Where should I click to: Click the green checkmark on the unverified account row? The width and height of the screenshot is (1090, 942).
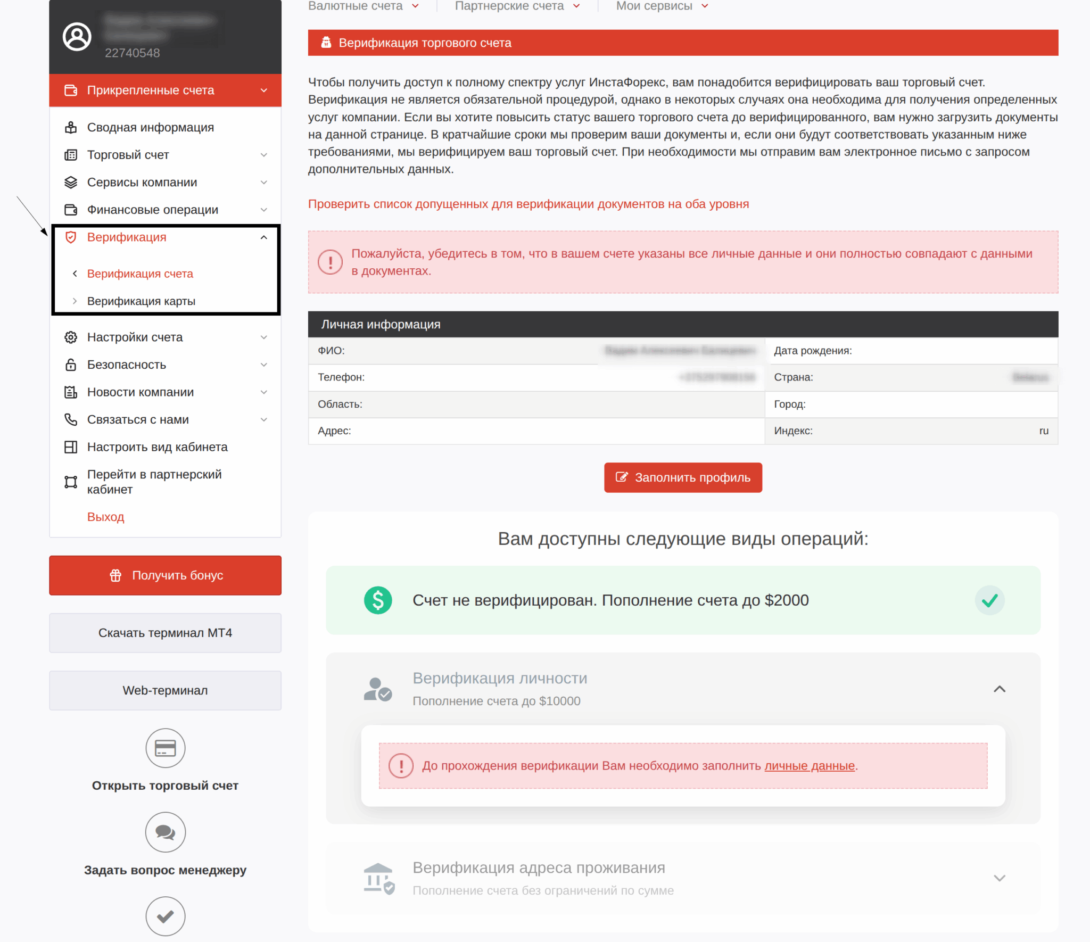pyautogui.click(x=989, y=600)
